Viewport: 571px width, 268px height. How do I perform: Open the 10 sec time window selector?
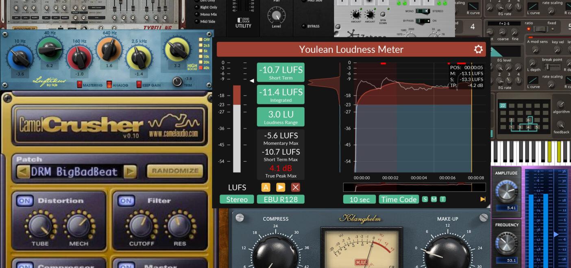360,199
